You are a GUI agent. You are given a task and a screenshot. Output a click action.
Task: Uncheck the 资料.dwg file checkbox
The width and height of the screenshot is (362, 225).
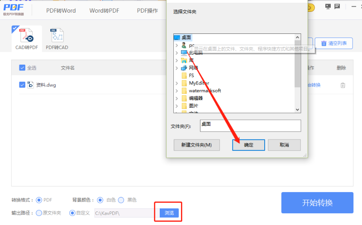click(22, 85)
